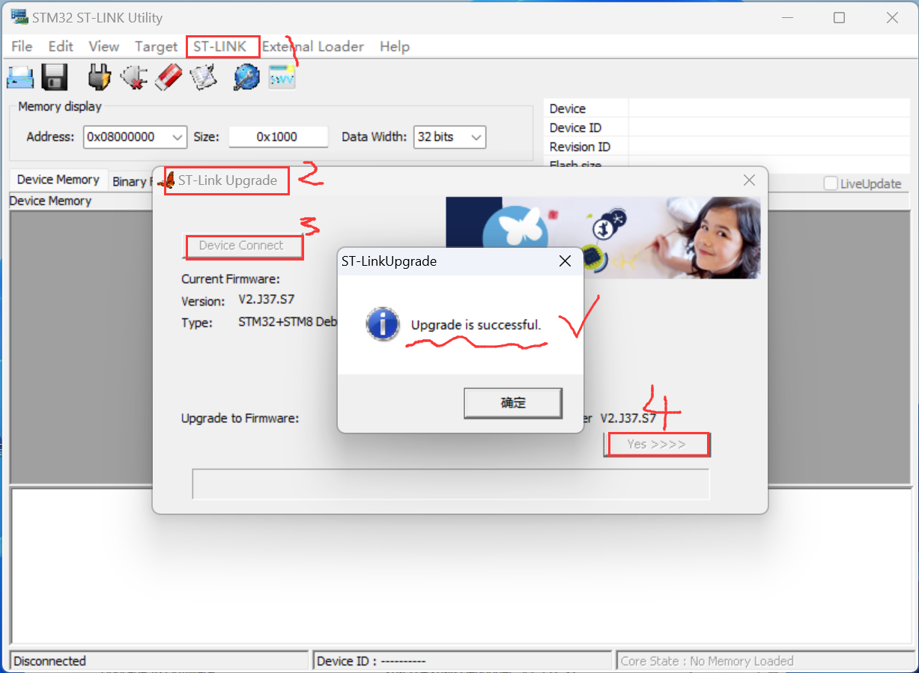Click the Open file toolbar icon
The image size is (919, 673).
20,76
